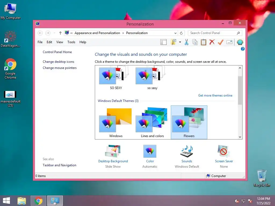Open the Recycle Bin
This screenshot has width=275, height=206.
[262, 178]
